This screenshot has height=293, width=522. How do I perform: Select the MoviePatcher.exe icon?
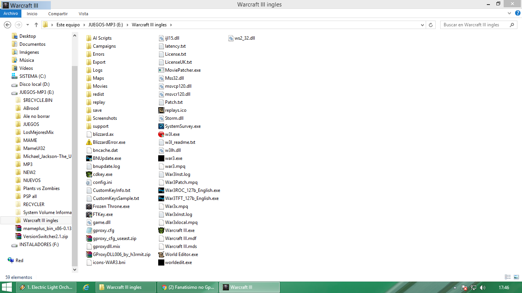(x=161, y=70)
